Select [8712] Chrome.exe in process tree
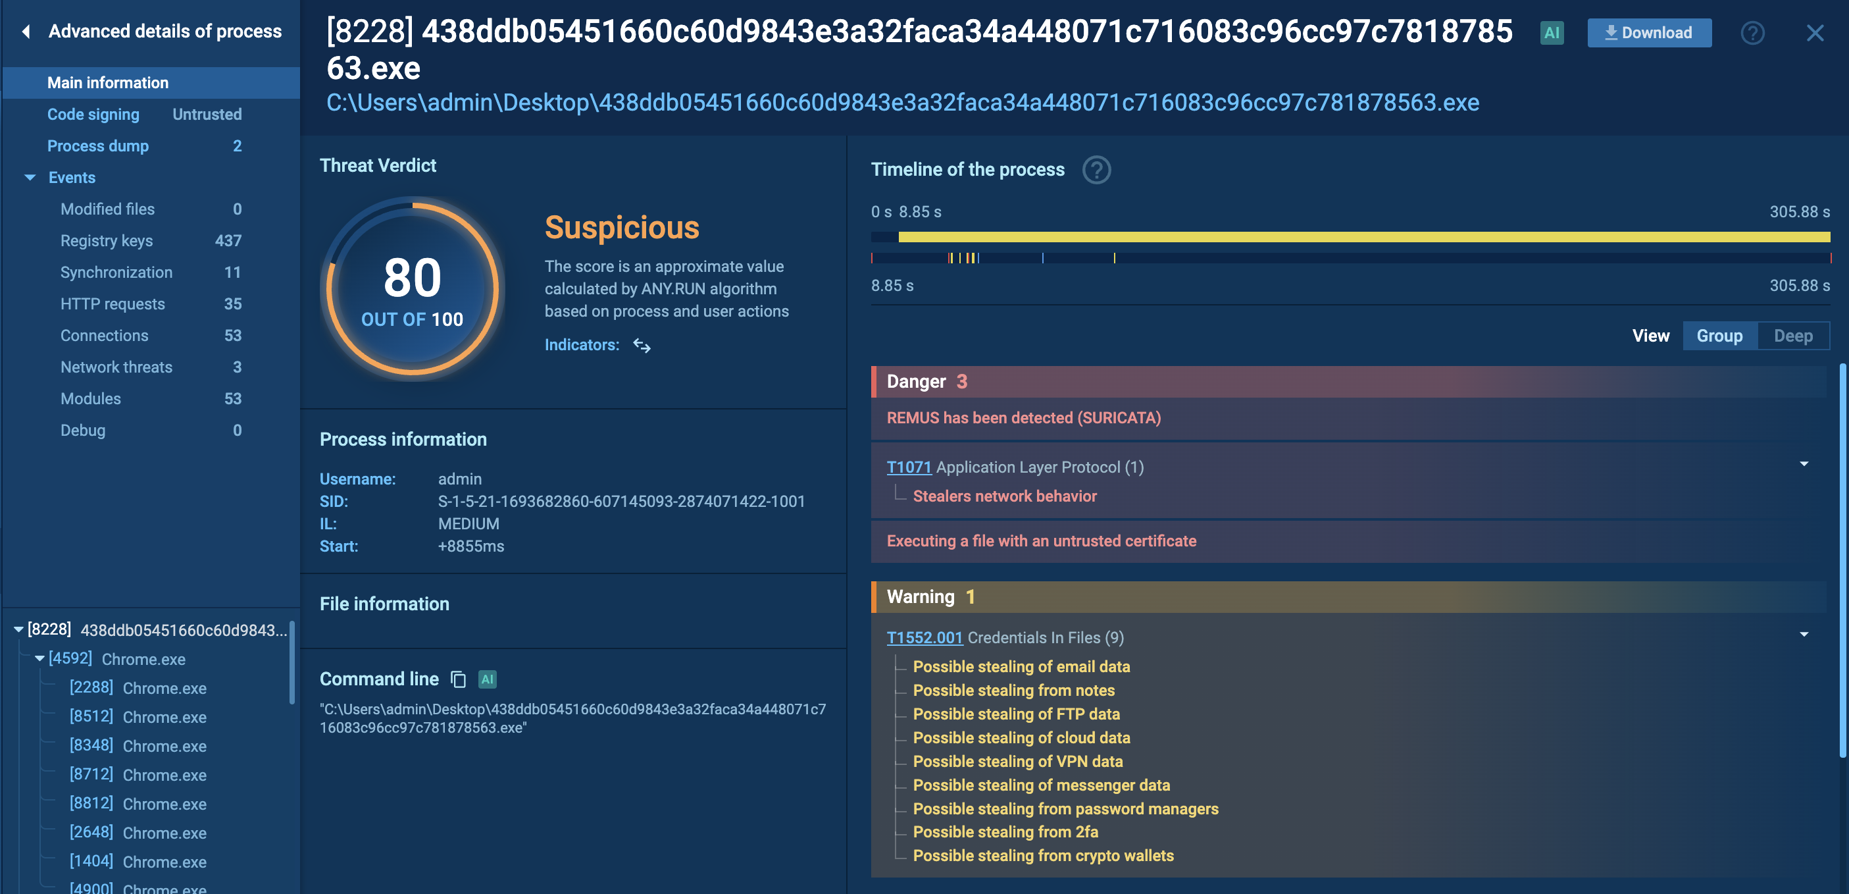This screenshot has height=894, width=1849. (138, 775)
